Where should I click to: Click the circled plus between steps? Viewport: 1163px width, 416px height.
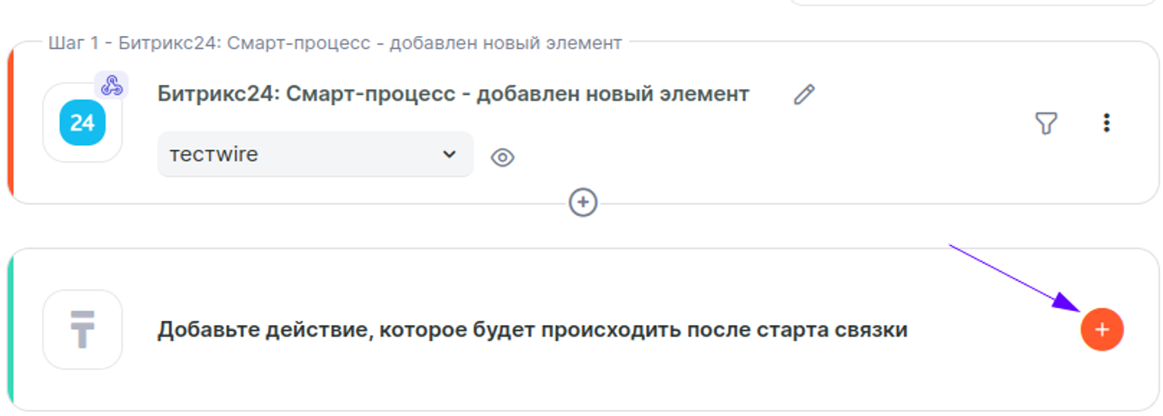(x=583, y=202)
